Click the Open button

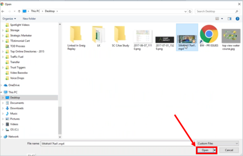204,150
